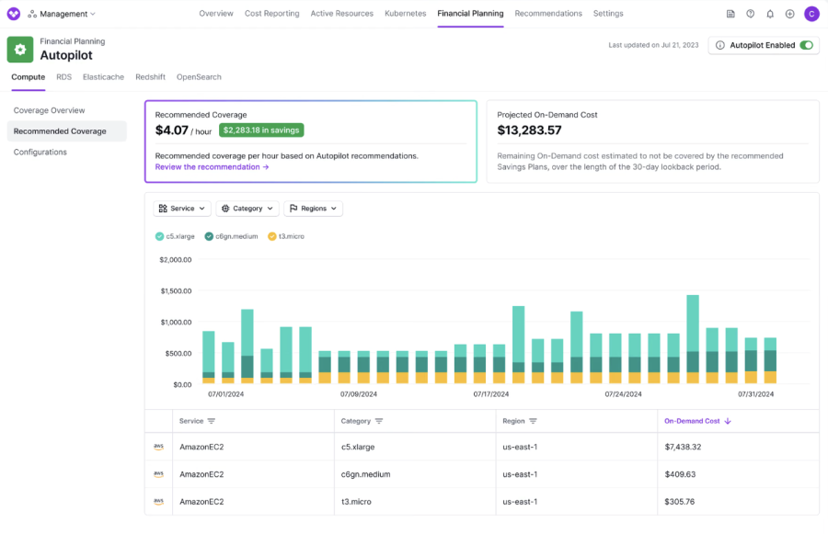
Task: Click the Management workspace org icon
Action: pos(32,14)
